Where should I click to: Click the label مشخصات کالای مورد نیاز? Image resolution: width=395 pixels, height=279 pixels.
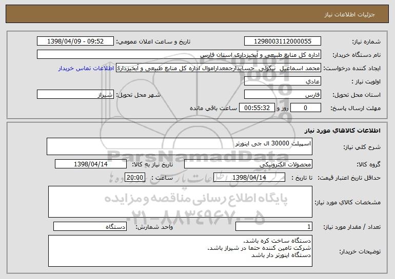click(x=348, y=202)
